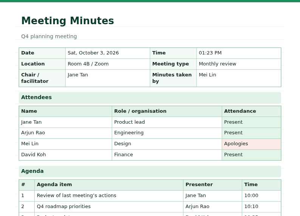This screenshot has height=216, width=300.
Task: Click the attendee name 'David Koh'
Action: click(x=65, y=155)
